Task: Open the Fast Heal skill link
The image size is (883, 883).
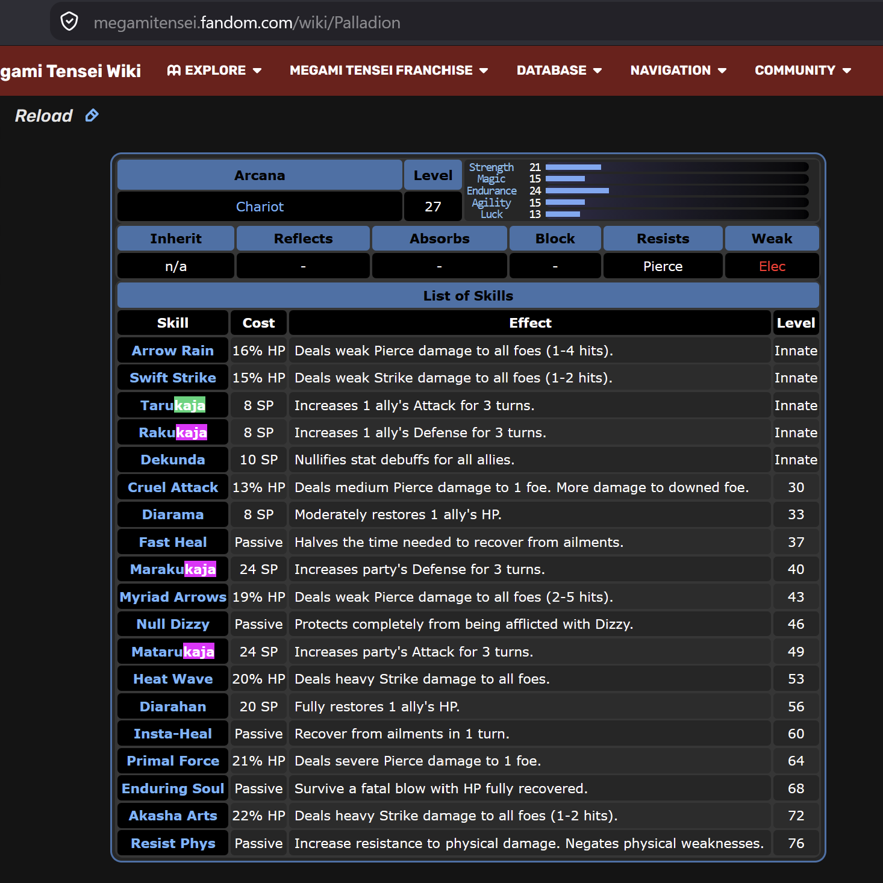Action: (173, 542)
